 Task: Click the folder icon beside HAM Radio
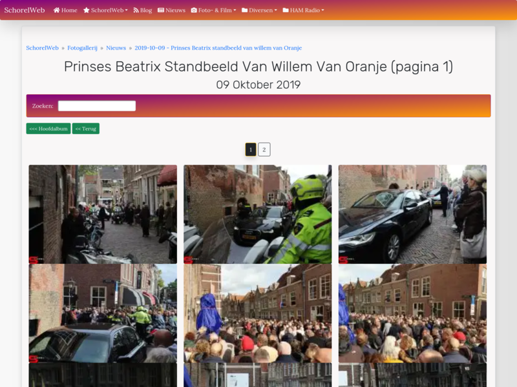286,10
